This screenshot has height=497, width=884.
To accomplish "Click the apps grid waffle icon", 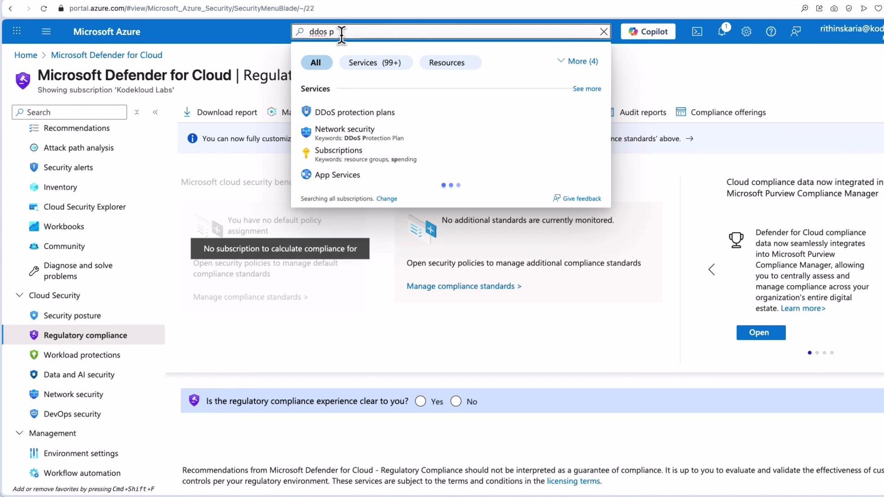I will click(x=17, y=31).
